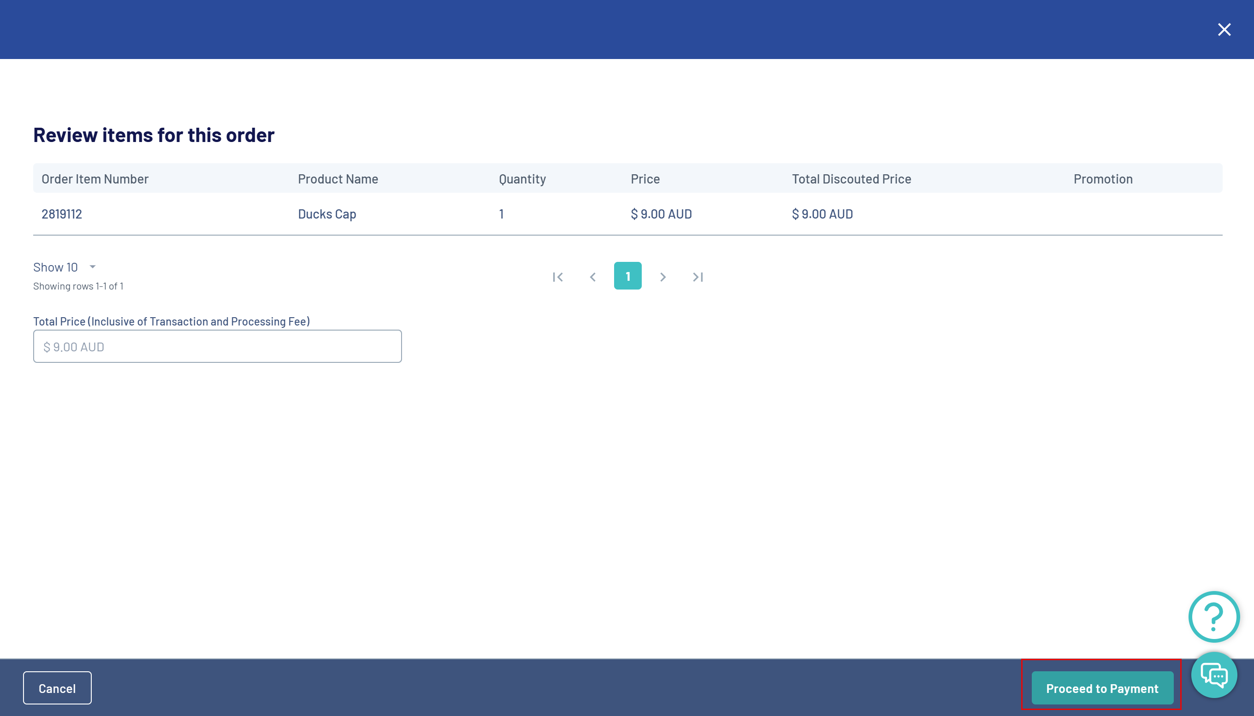Click Total Discouted Price column header
The width and height of the screenshot is (1254, 716).
[x=851, y=179]
